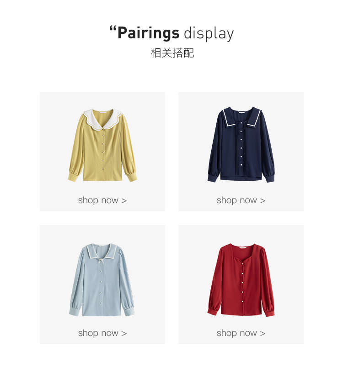
Task: Click the arrow after navy blouse shop now
Action: pos(263,201)
